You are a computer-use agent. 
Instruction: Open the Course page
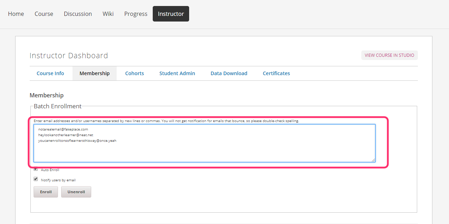(x=43, y=14)
